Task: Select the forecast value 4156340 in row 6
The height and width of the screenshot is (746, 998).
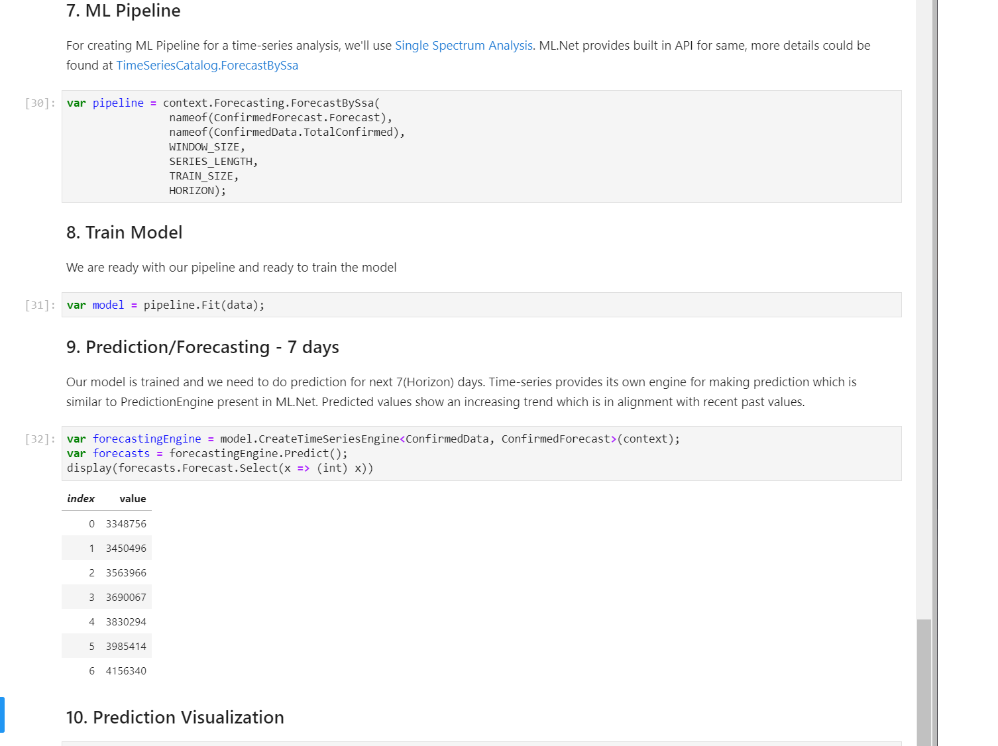Action: pos(126,670)
